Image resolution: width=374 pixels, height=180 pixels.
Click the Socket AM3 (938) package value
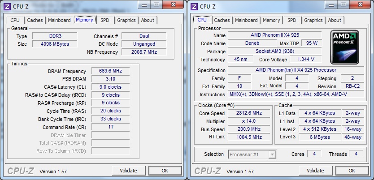[x=275, y=51]
